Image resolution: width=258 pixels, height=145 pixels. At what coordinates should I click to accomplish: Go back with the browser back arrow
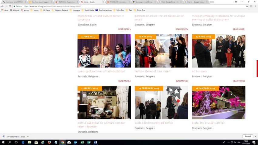[x=2, y=6]
